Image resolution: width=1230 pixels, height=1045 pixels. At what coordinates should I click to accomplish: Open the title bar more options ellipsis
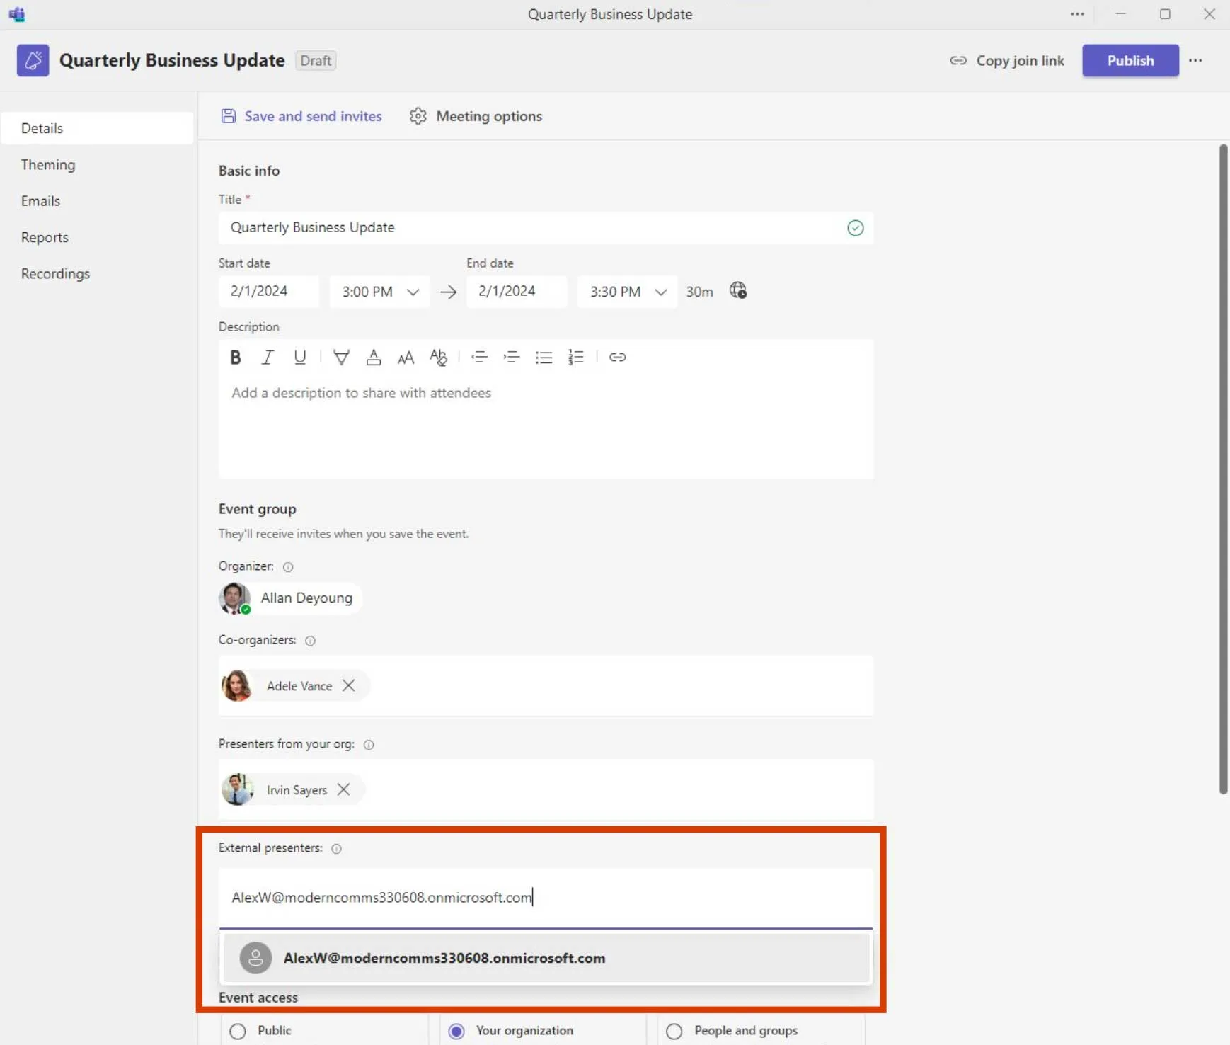pyautogui.click(x=1077, y=14)
